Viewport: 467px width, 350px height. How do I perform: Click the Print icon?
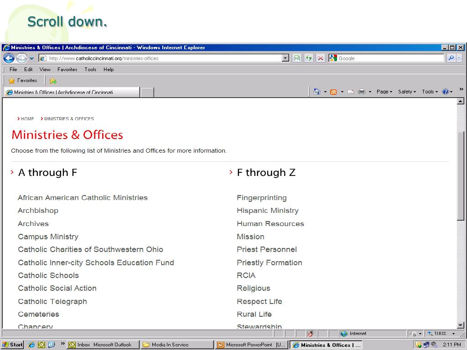pos(361,92)
